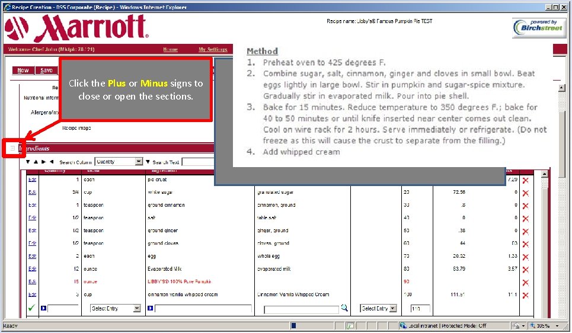572x333 pixels.
Task: Click item search field beside magnifying glass
Action: [301, 310]
